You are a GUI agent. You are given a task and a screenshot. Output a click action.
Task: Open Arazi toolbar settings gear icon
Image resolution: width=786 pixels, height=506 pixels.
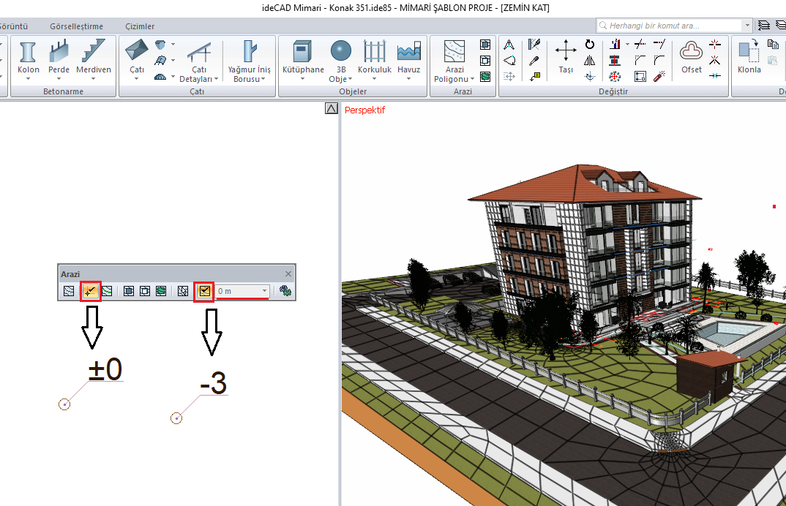tap(285, 292)
